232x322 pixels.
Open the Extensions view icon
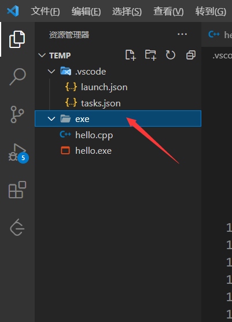tap(17, 190)
